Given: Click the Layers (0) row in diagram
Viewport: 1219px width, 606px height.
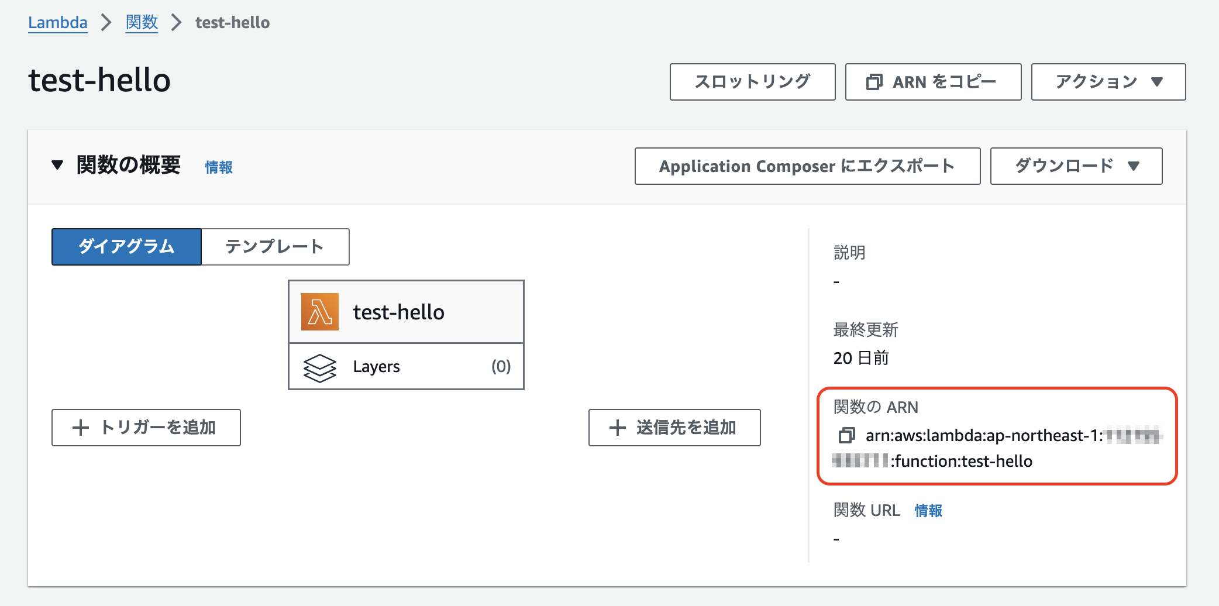Looking at the screenshot, I should tap(406, 367).
